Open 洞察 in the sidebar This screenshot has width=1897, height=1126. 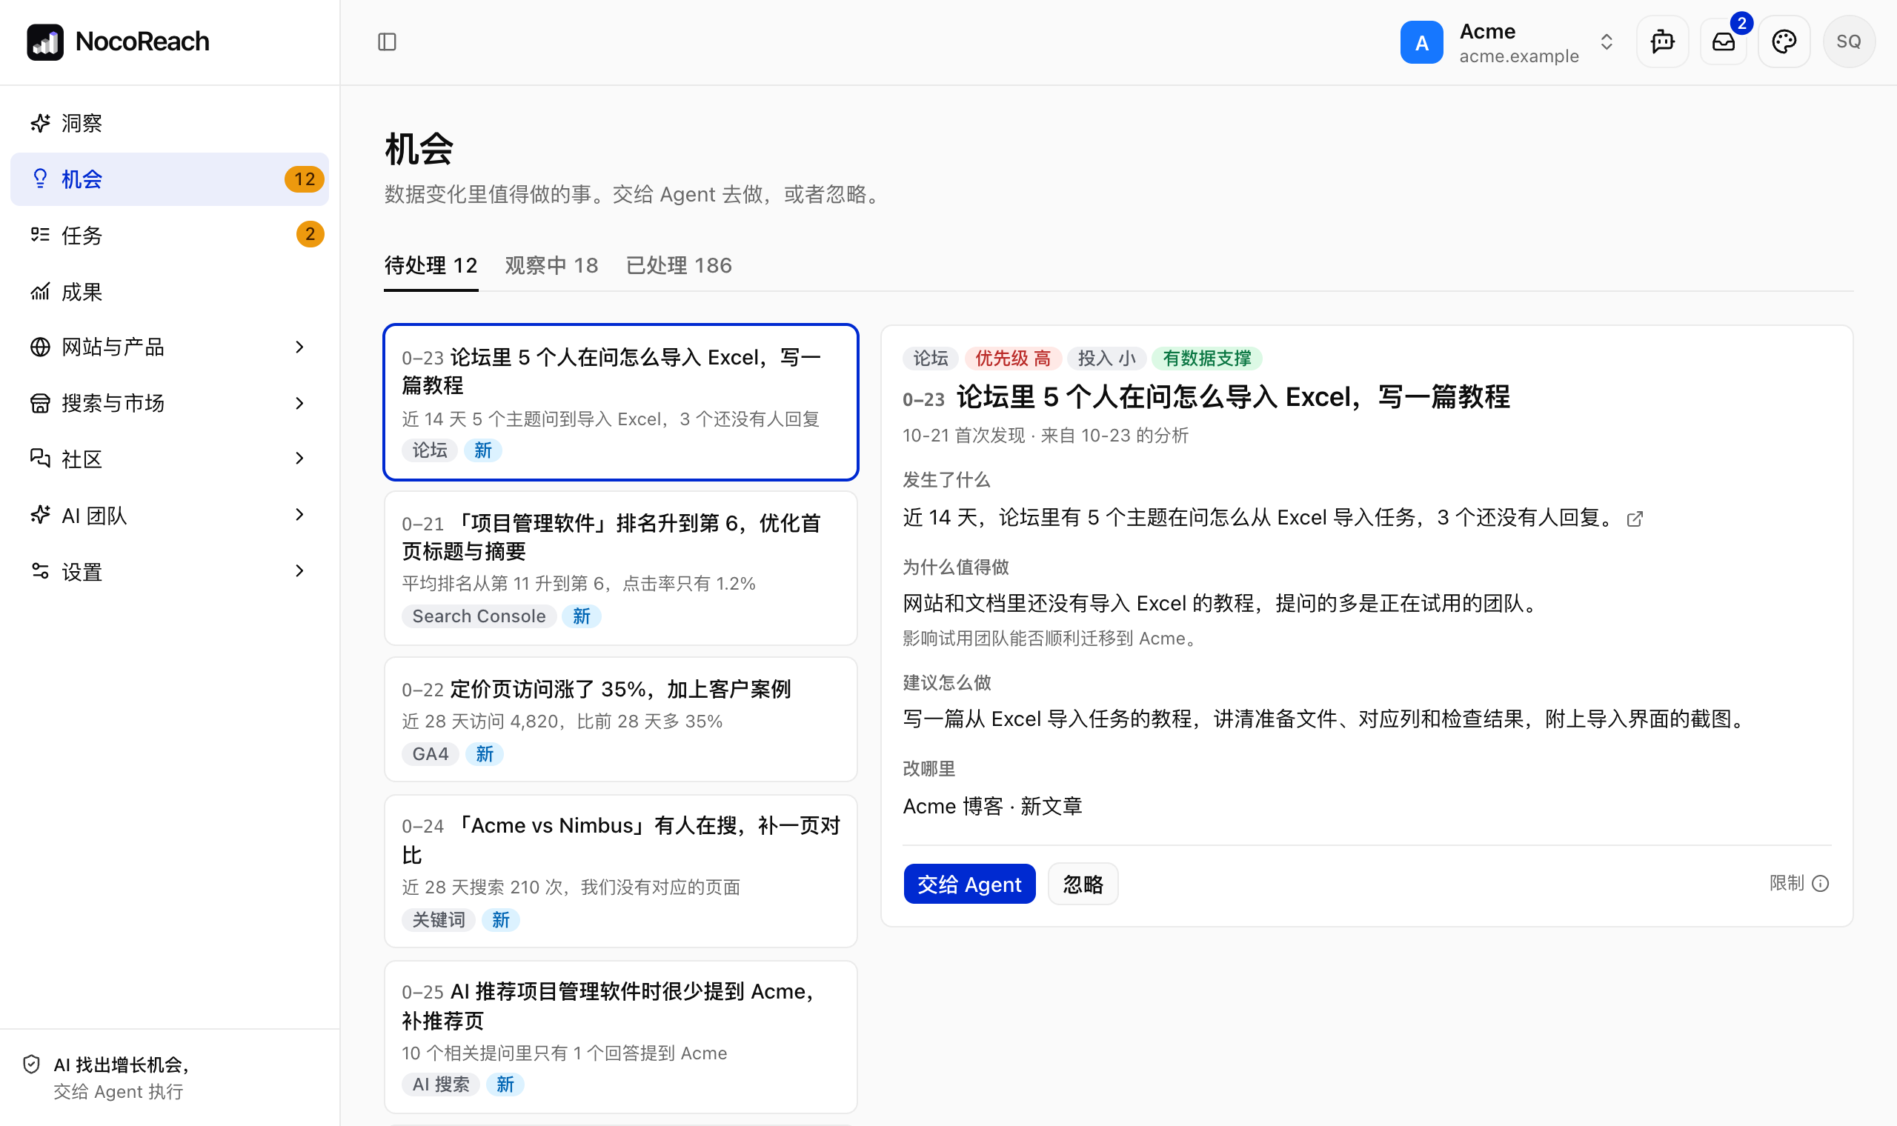tap(169, 123)
